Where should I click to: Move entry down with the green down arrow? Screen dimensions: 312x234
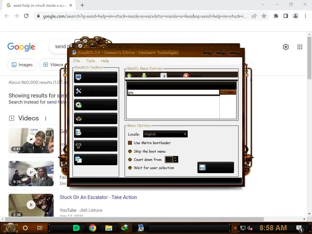(x=144, y=76)
